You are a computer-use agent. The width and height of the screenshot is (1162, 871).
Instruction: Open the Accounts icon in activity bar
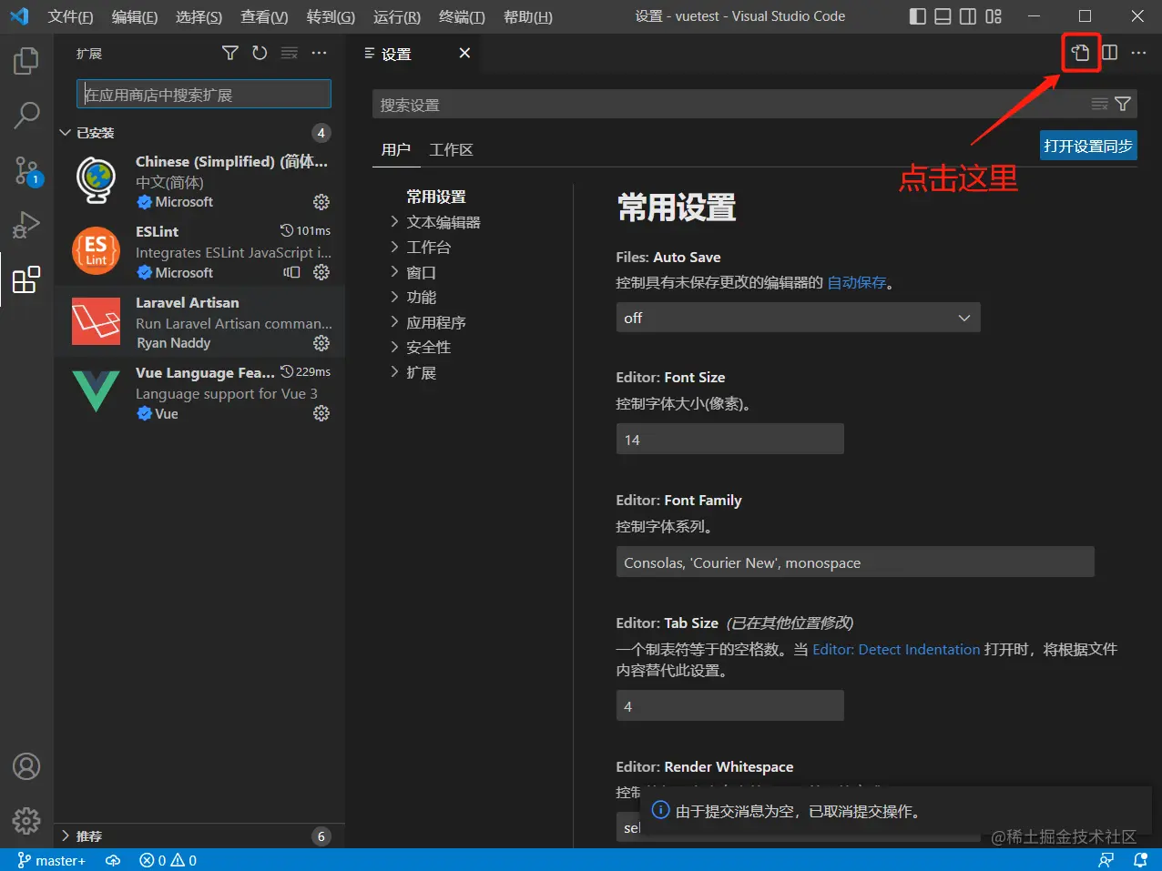tap(26, 766)
